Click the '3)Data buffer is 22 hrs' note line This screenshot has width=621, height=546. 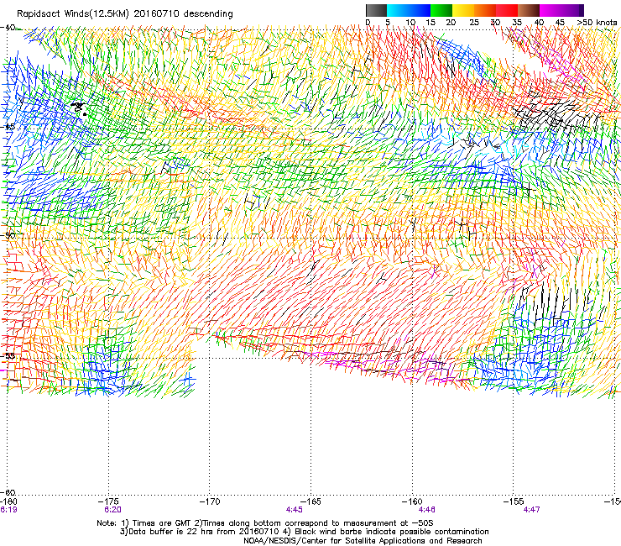304,532
